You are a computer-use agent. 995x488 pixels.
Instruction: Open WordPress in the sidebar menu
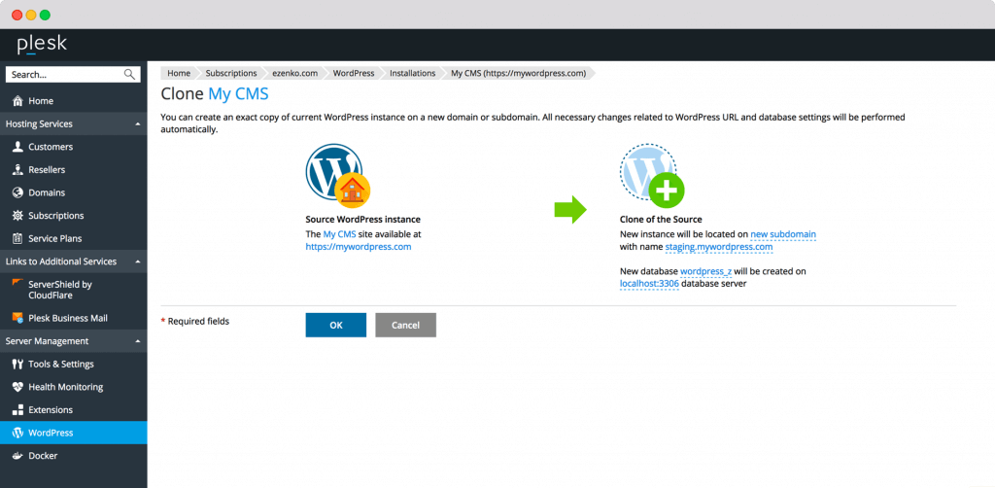[51, 433]
